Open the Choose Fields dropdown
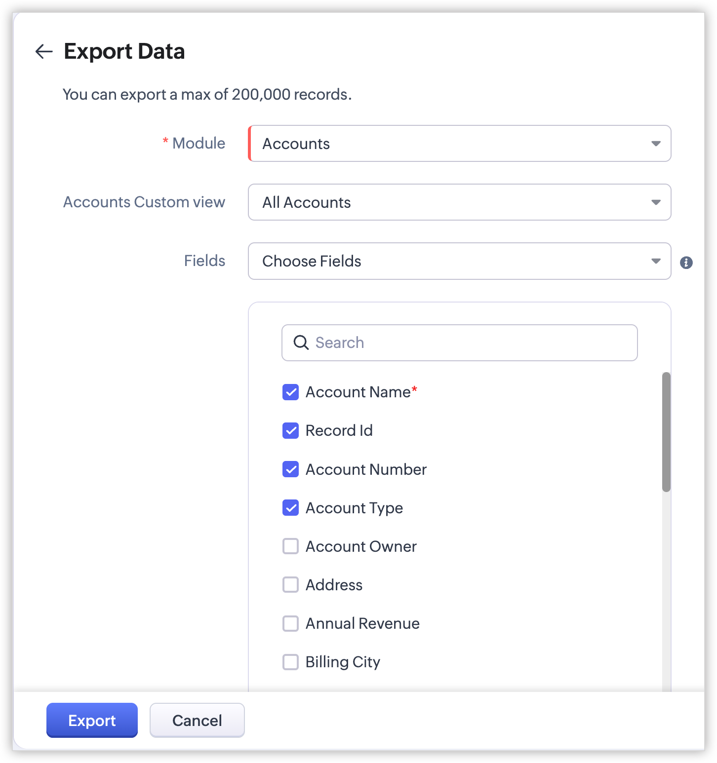Image resolution: width=717 pixels, height=763 pixels. (459, 261)
